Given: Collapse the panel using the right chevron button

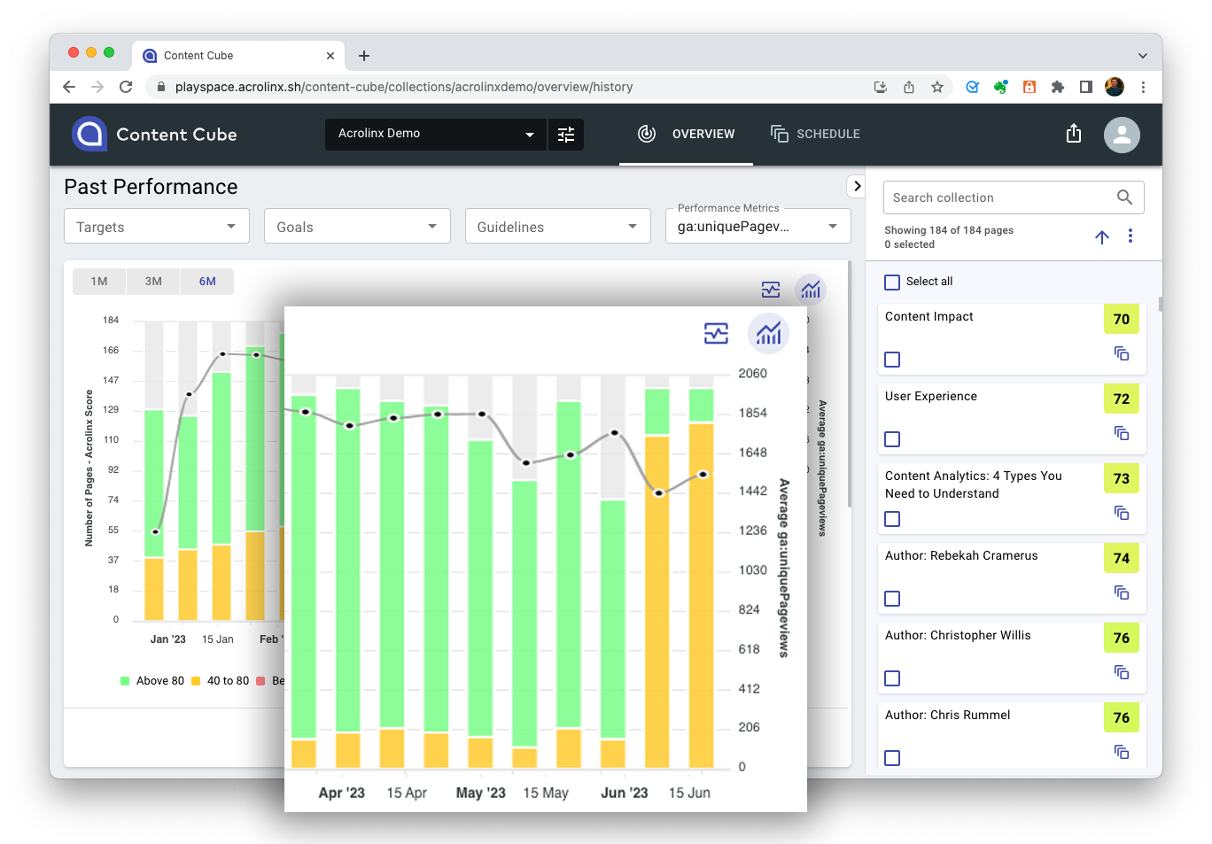Looking at the screenshot, I should [856, 186].
